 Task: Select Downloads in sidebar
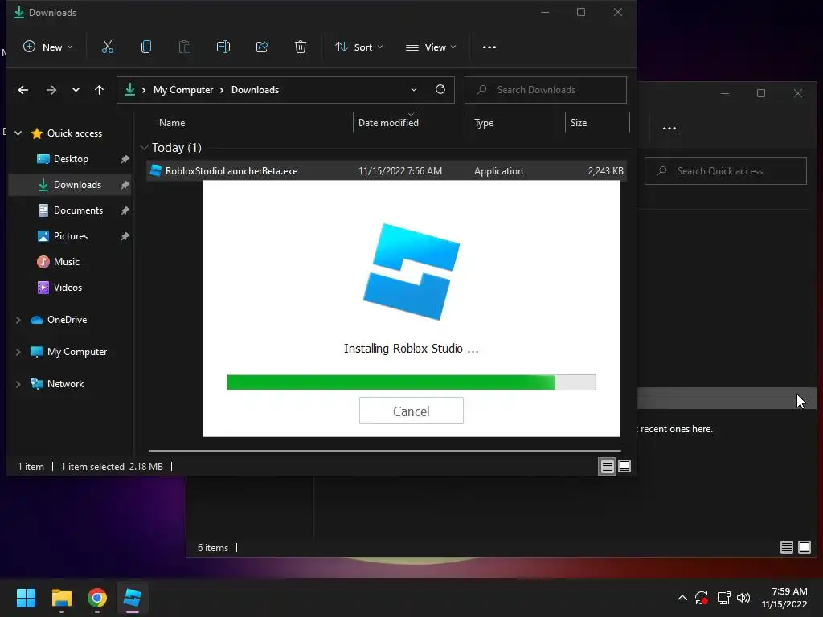pos(71,185)
